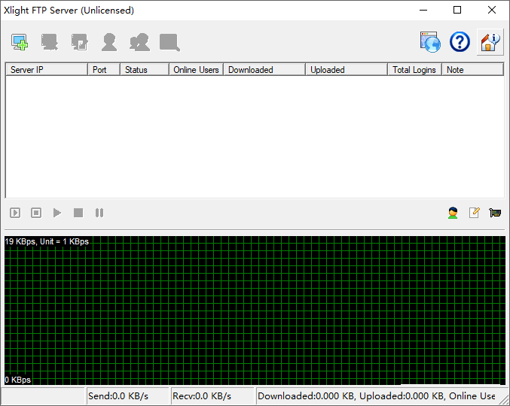510x406 pixels.
Task: Open the network card global options icon
Action: point(495,213)
